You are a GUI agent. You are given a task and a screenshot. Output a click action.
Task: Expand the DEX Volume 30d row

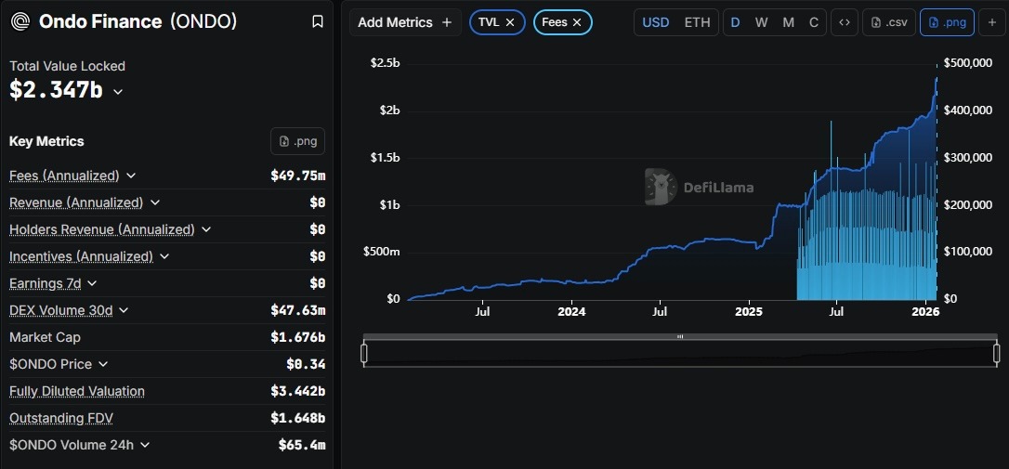coord(124,310)
